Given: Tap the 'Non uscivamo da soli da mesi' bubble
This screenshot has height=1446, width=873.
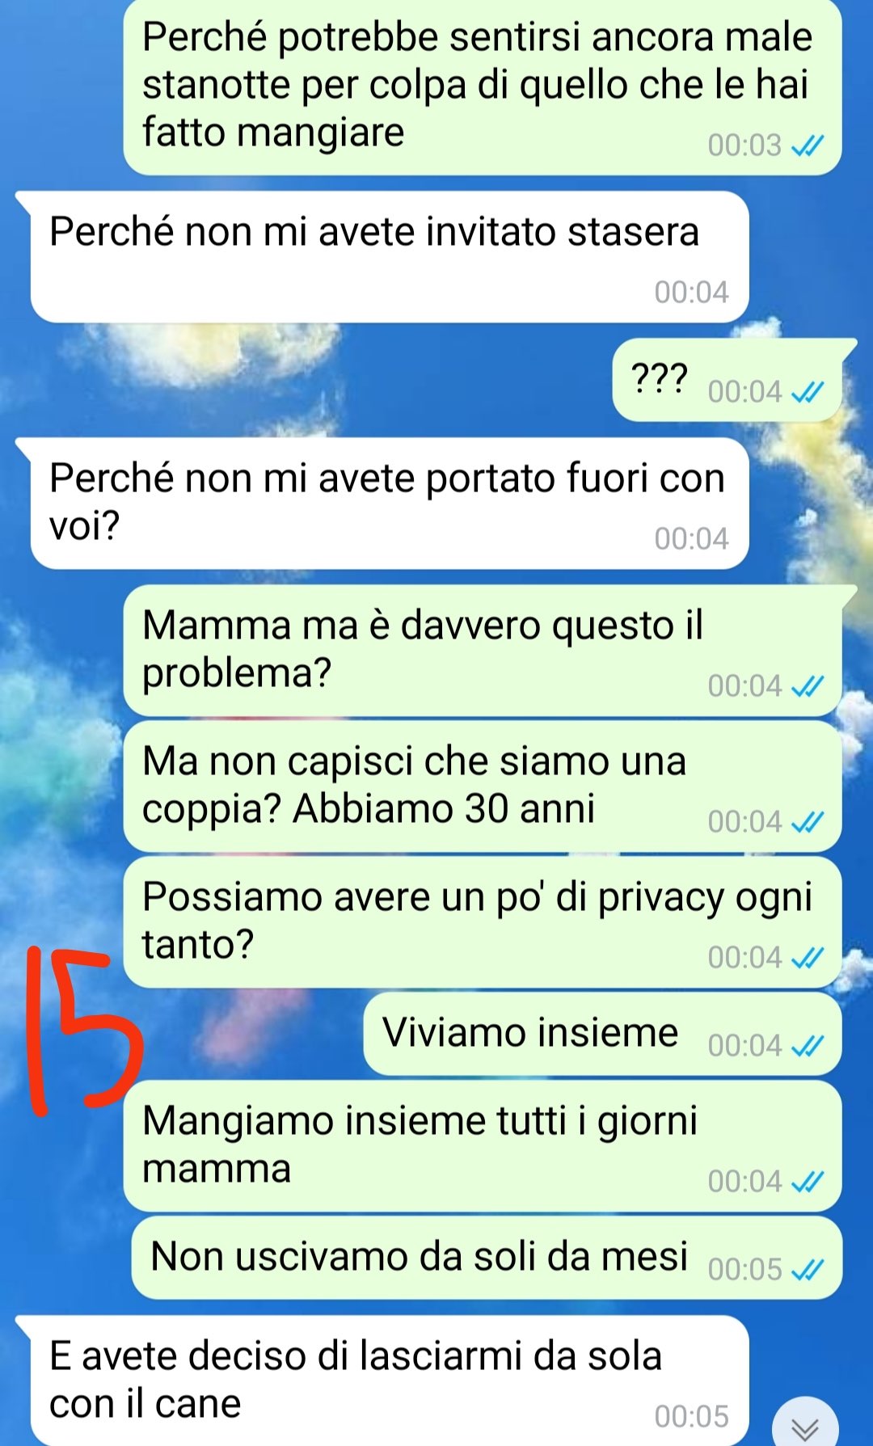Looking at the screenshot, I should (487, 1258).
